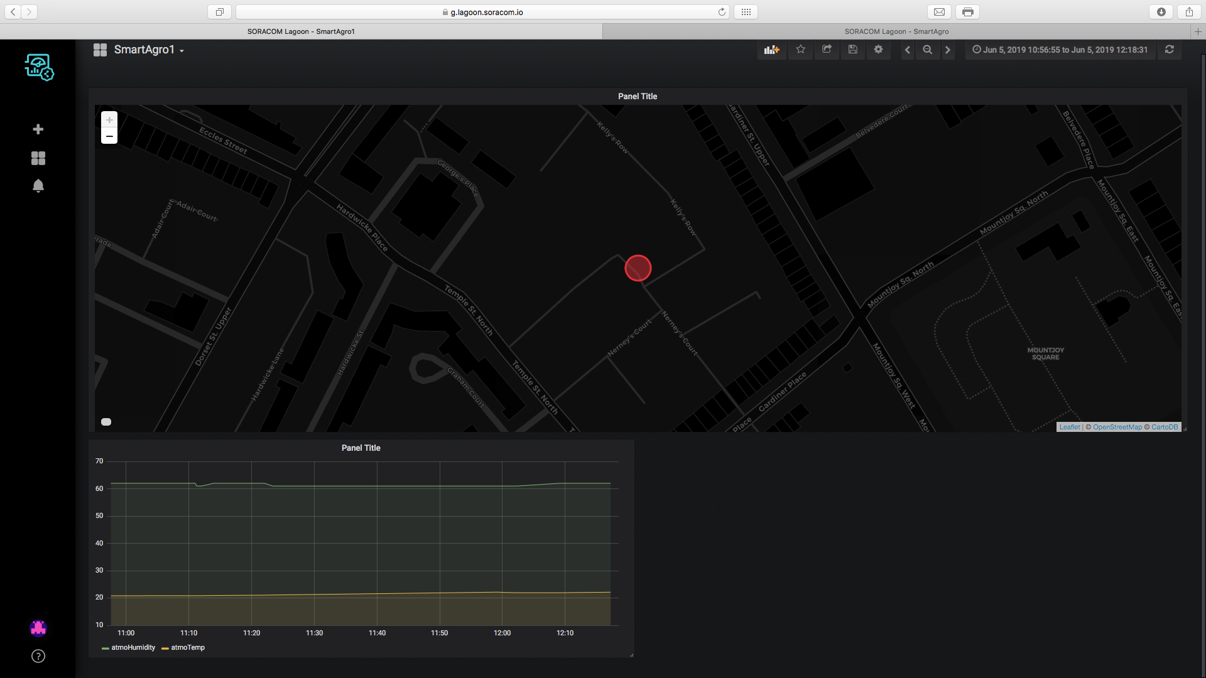1206x678 pixels.
Task: Save the dashboard with disk icon
Action: point(852,50)
